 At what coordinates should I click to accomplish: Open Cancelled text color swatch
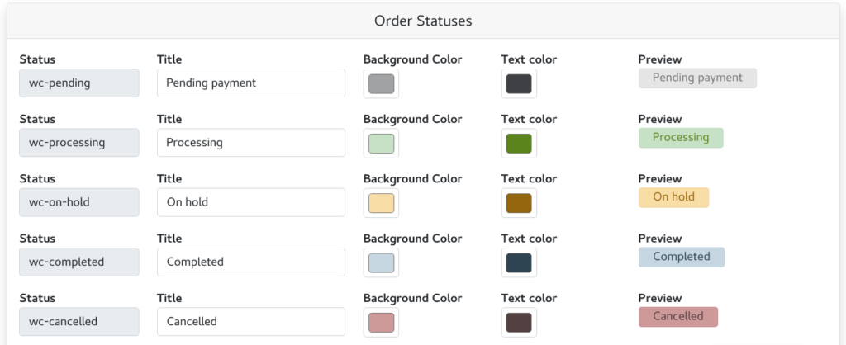(519, 323)
